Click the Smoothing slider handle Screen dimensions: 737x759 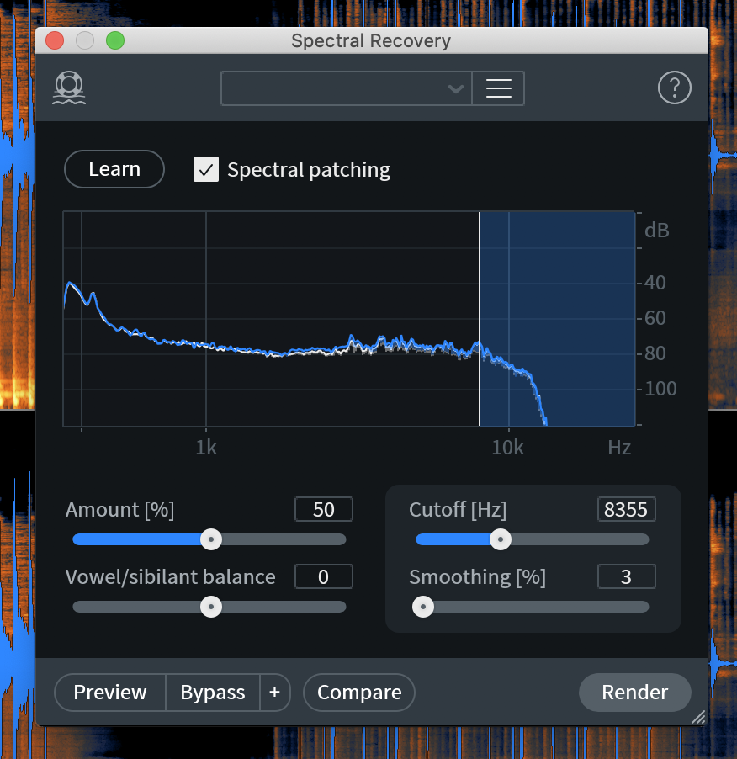tap(423, 607)
